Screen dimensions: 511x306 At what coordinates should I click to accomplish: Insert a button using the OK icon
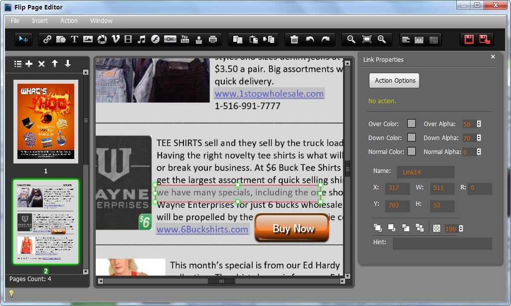pos(170,39)
